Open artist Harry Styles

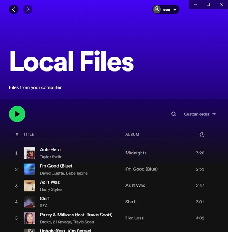51,189
